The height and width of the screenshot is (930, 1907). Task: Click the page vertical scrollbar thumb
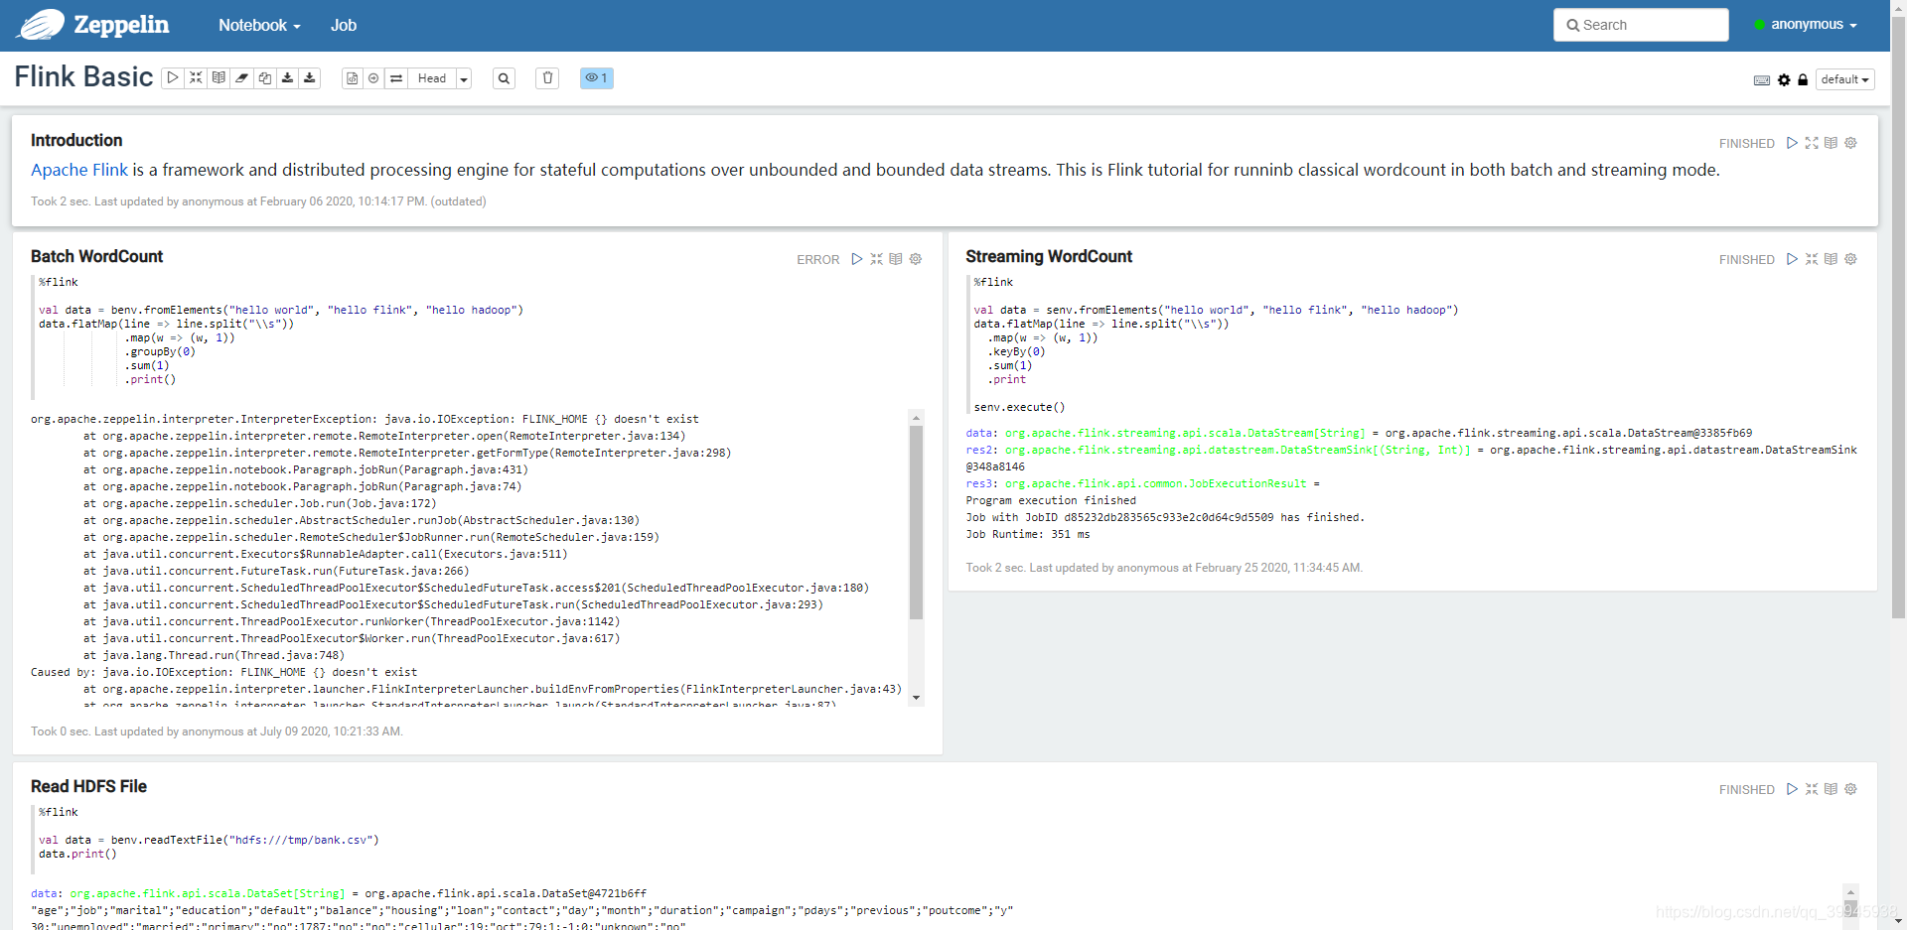pyautogui.click(x=1898, y=316)
